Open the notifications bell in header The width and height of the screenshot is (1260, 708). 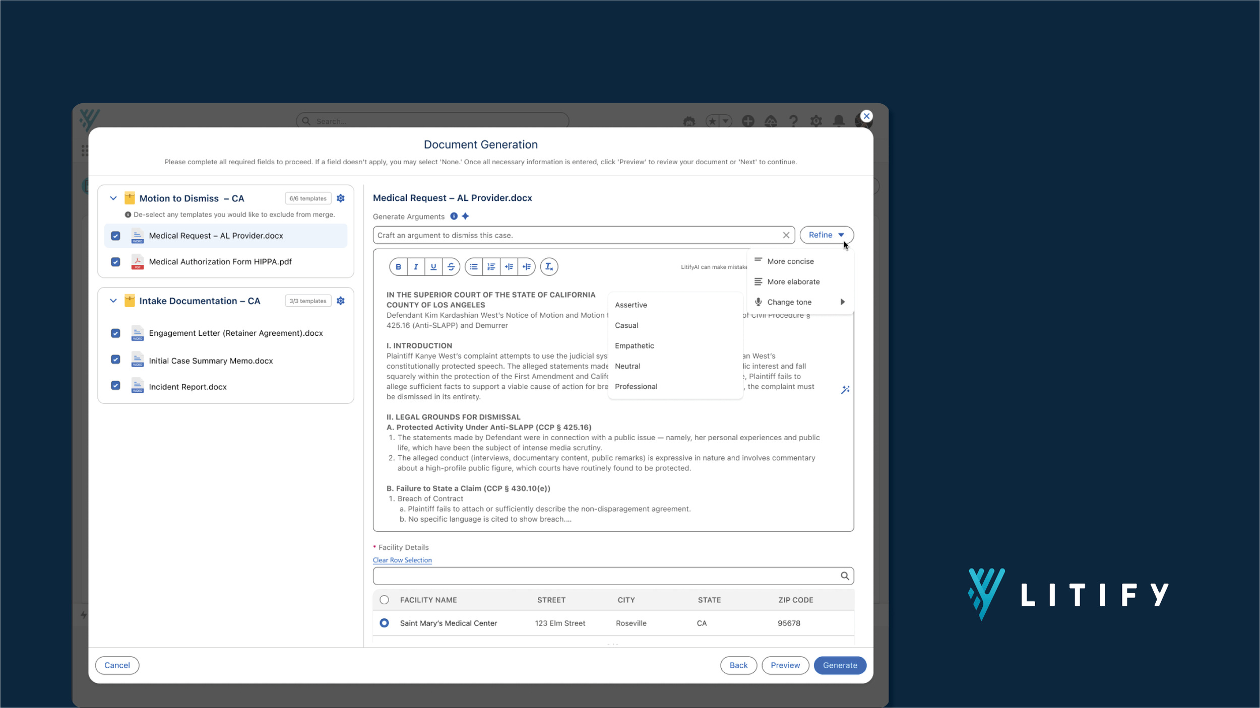[x=839, y=121]
